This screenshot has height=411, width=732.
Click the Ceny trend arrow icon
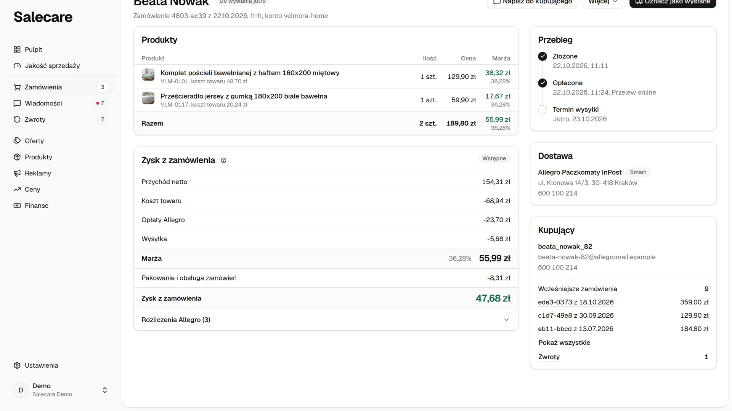pyautogui.click(x=17, y=190)
